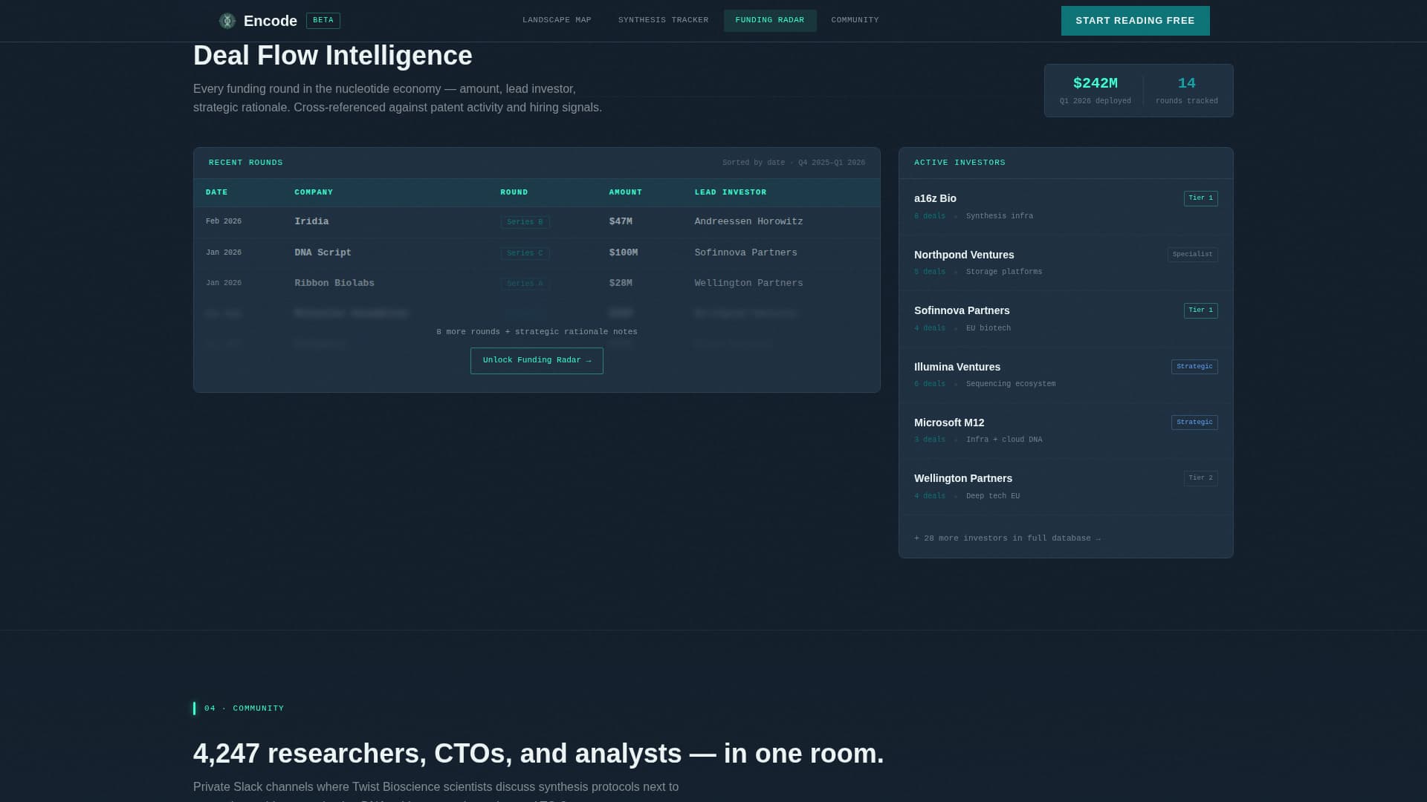Viewport: 1427px width, 802px height.
Task: Click the 04 · Community section label
Action: point(244,708)
